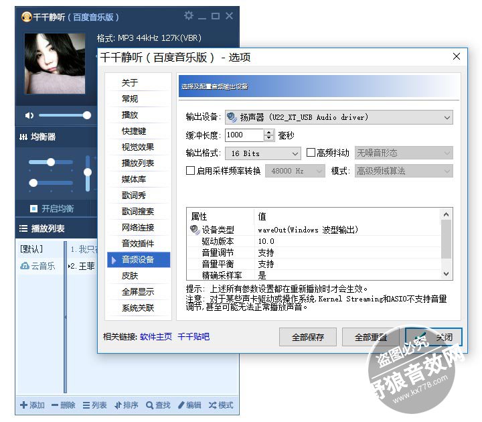Select 常规 in options sidebar
Image resolution: width=482 pixels, height=422 pixels.
pyautogui.click(x=139, y=98)
